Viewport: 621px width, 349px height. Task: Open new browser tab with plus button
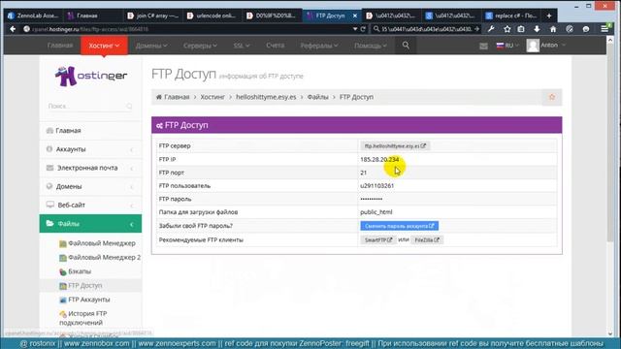tap(549, 16)
